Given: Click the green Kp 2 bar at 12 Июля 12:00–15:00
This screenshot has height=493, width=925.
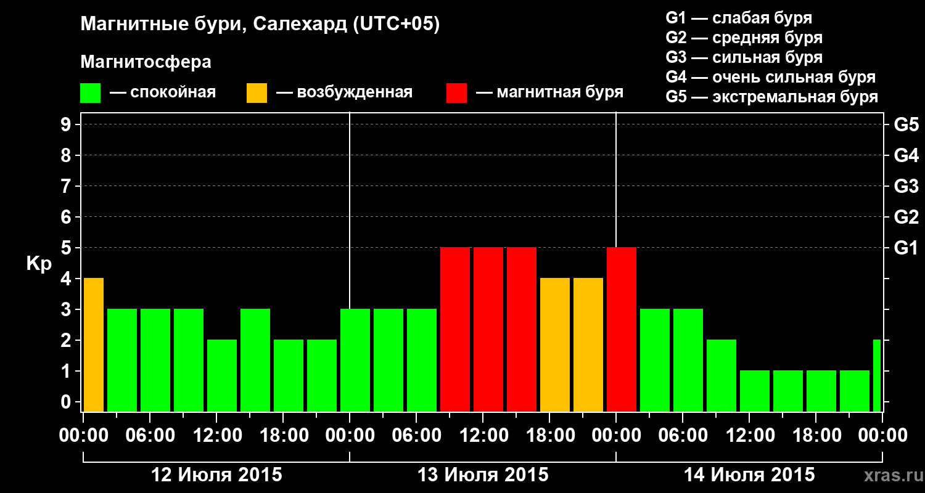Looking at the screenshot, I should point(222,375).
